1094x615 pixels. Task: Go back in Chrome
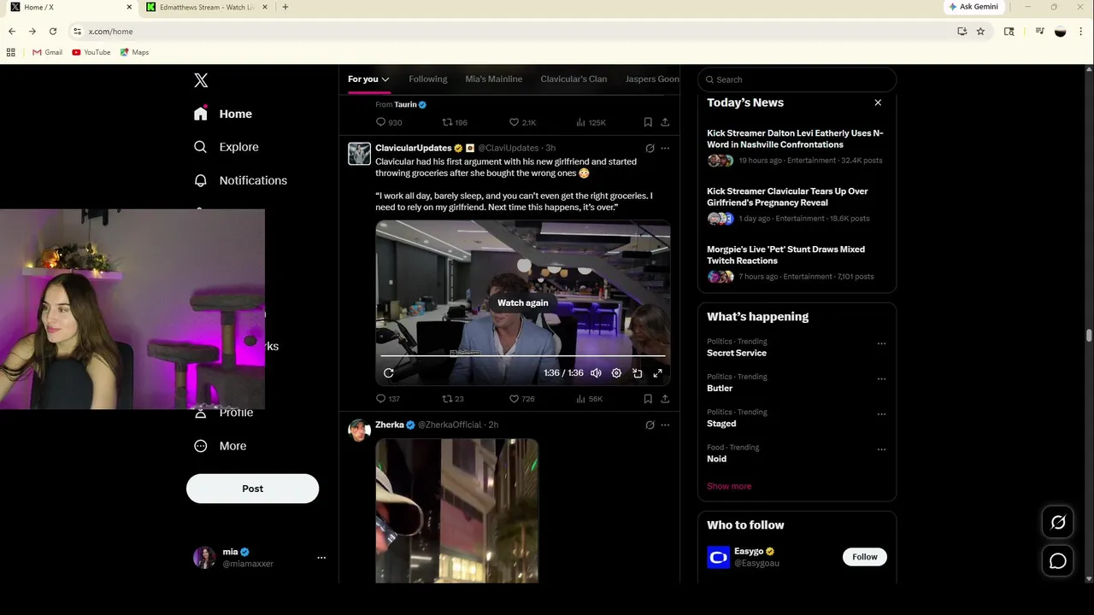click(x=12, y=32)
